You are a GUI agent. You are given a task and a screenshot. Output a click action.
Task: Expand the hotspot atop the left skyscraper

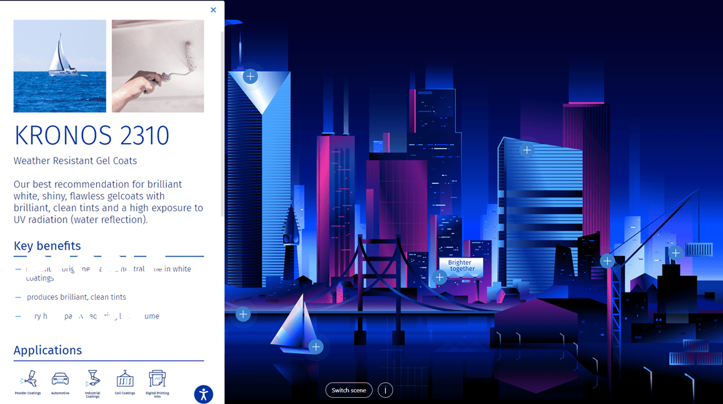[x=249, y=76]
